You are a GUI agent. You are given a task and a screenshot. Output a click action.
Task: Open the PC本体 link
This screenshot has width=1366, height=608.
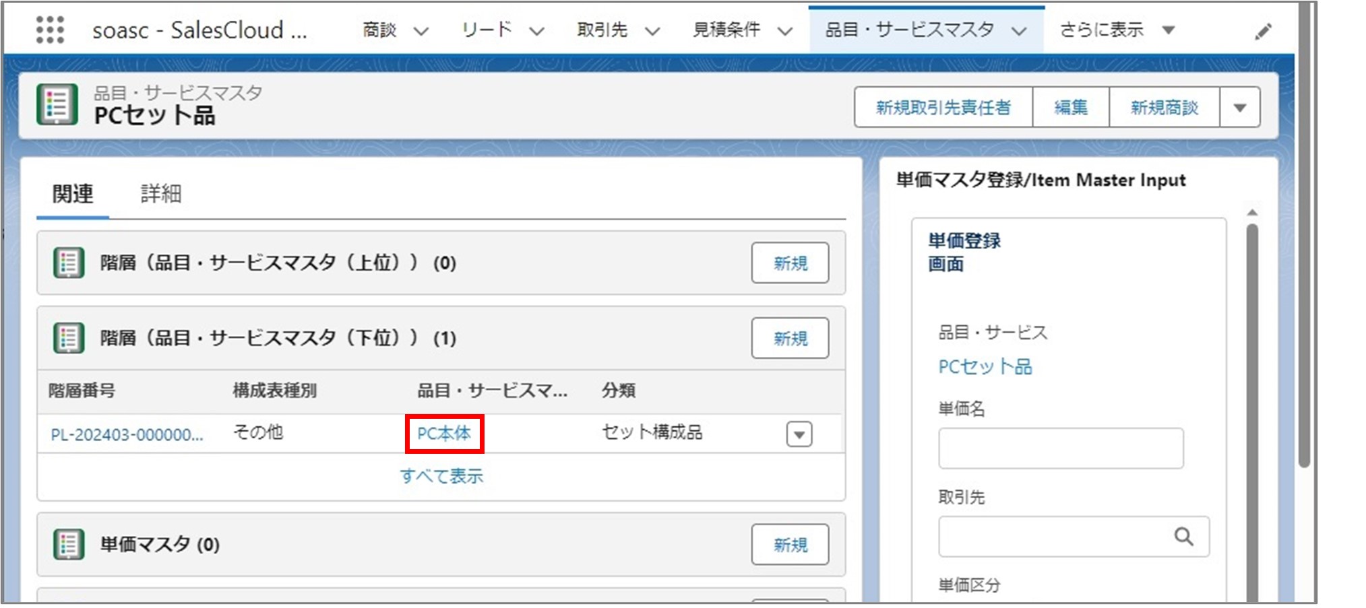point(444,434)
